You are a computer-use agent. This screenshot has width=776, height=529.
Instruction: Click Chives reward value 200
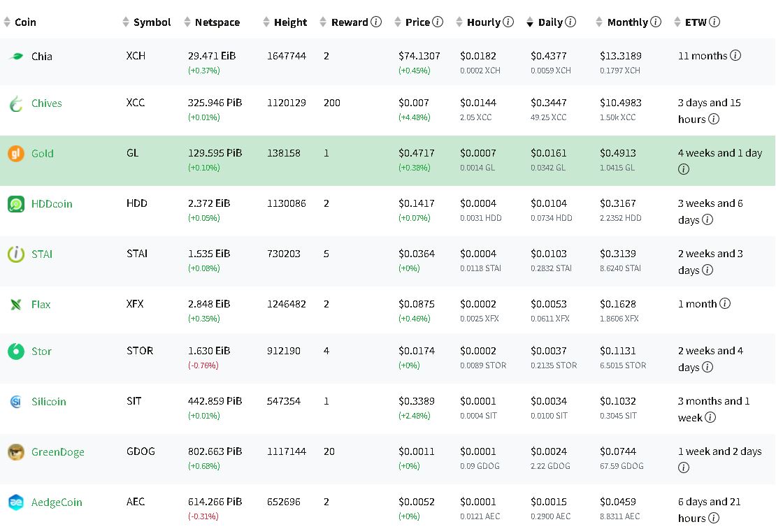pyautogui.click(x=332, y=103)
